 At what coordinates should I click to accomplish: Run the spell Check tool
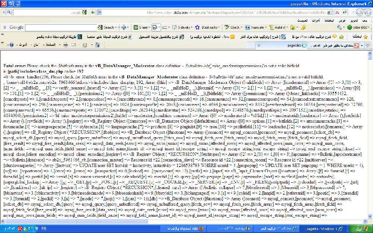pyautogui.click(x=233, y=27)
